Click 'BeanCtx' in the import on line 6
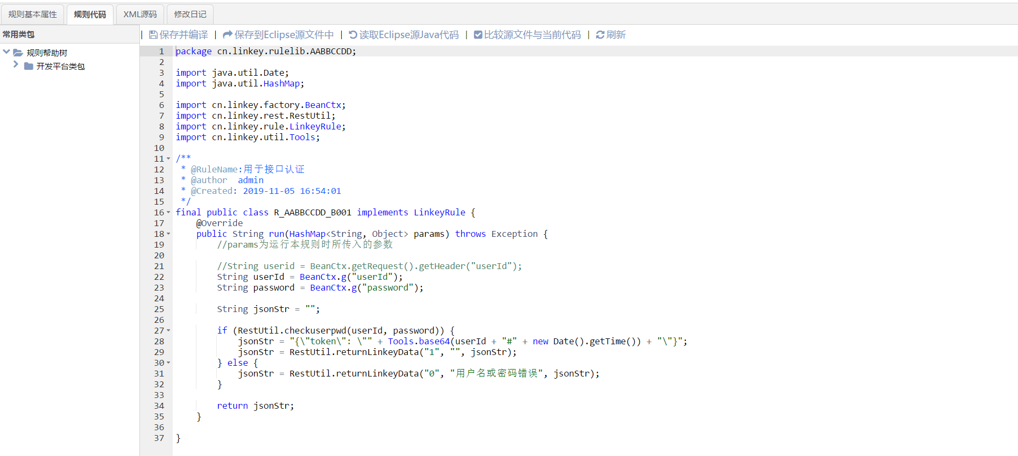Viewport: 1018px width, 456px height. 323,105
